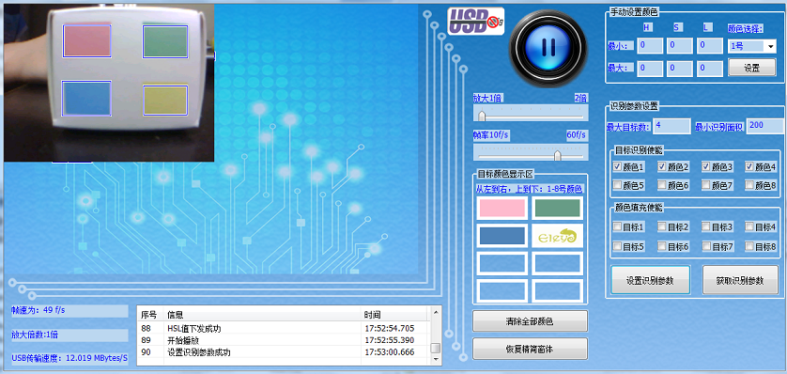Adjust the frame rate 帧率 slider thumb
The height and width of the screenshot is (374, 787).
557,155
